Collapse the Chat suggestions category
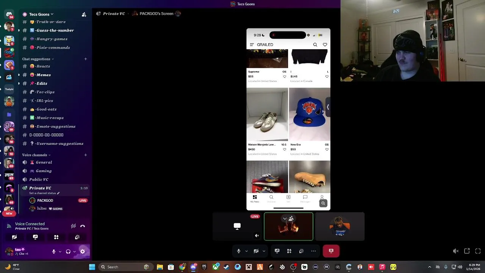Screen dimensions: 485x273 [x=38, y=59]
